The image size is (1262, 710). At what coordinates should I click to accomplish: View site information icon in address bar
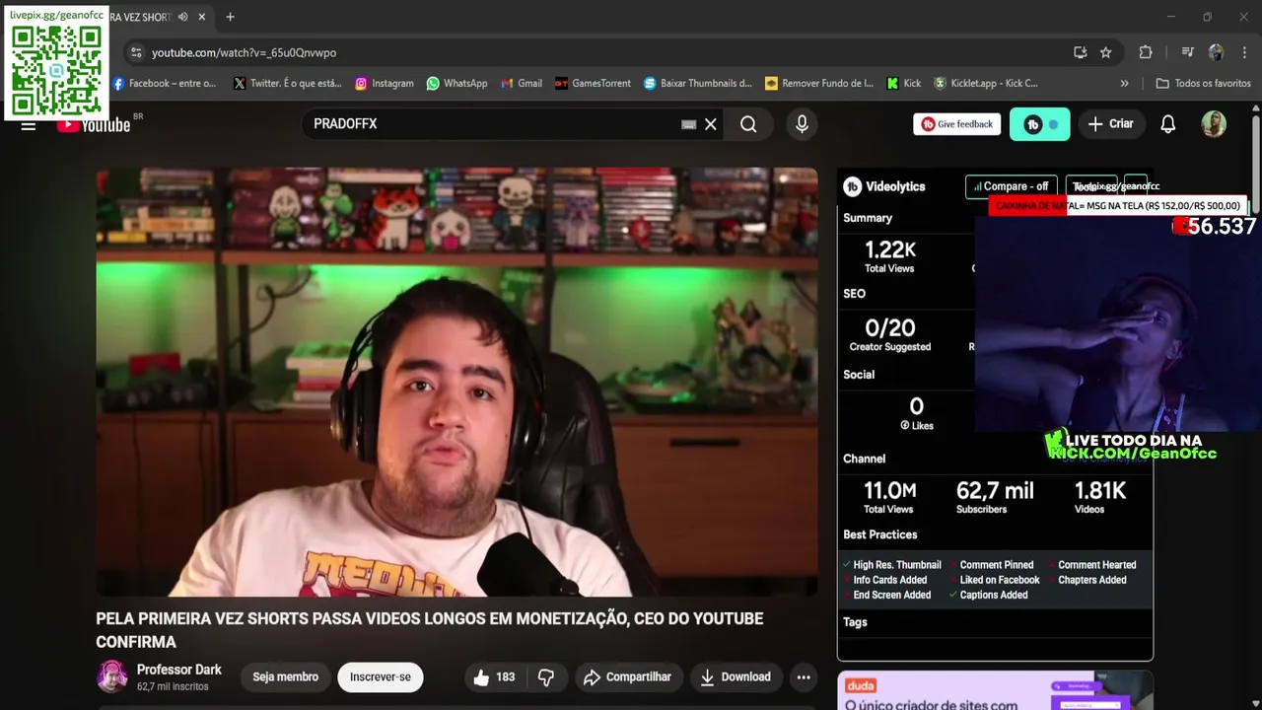point(136,52)
